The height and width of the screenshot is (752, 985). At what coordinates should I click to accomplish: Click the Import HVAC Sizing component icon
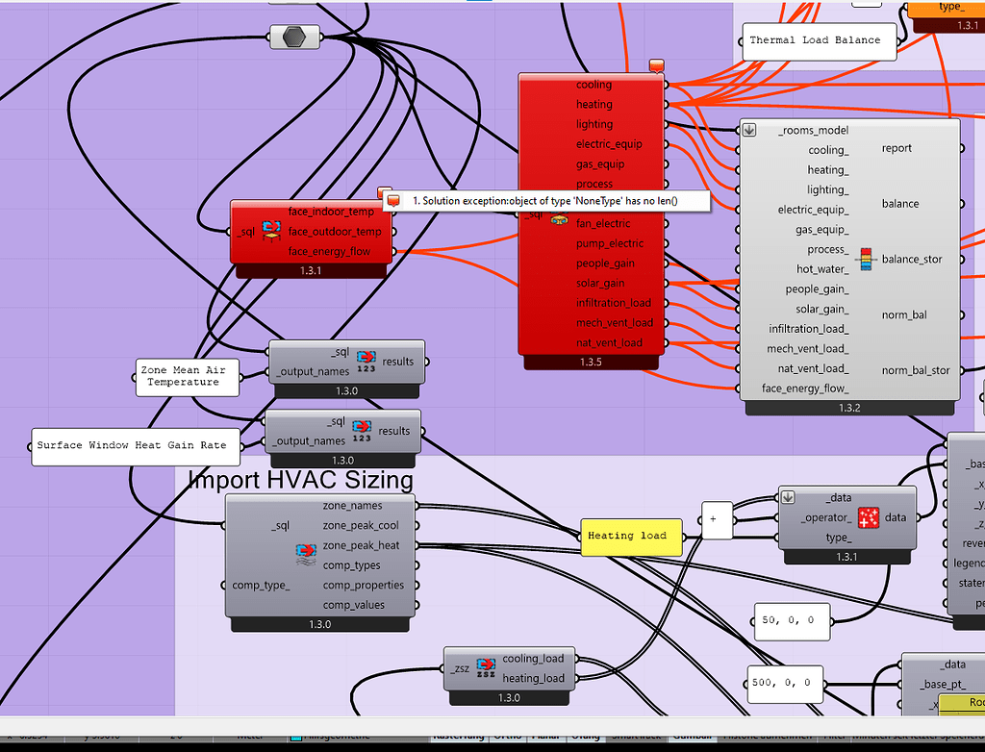coord(306,555)
